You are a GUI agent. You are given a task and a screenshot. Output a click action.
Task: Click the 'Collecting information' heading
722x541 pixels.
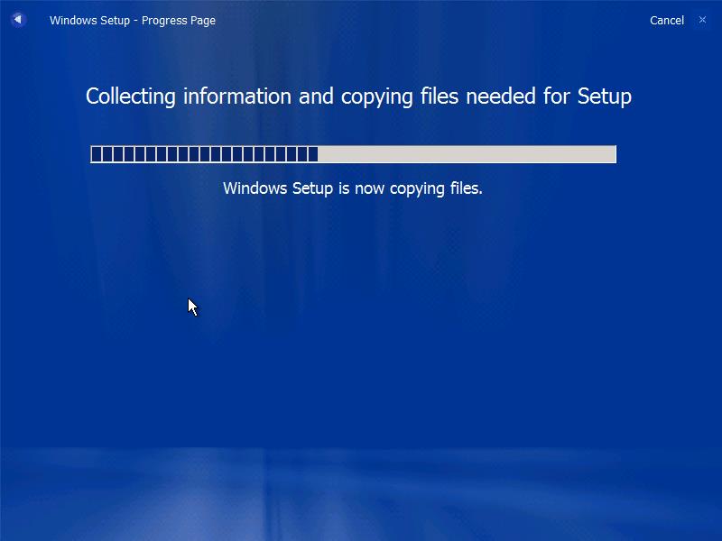(358, 96)
